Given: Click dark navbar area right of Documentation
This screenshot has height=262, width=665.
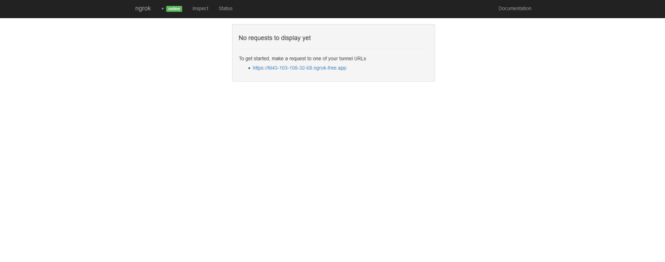Looking at the screenshot, I should pos(597,8).
